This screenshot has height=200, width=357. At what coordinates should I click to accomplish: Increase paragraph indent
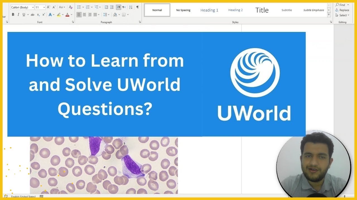coord(112,7)
